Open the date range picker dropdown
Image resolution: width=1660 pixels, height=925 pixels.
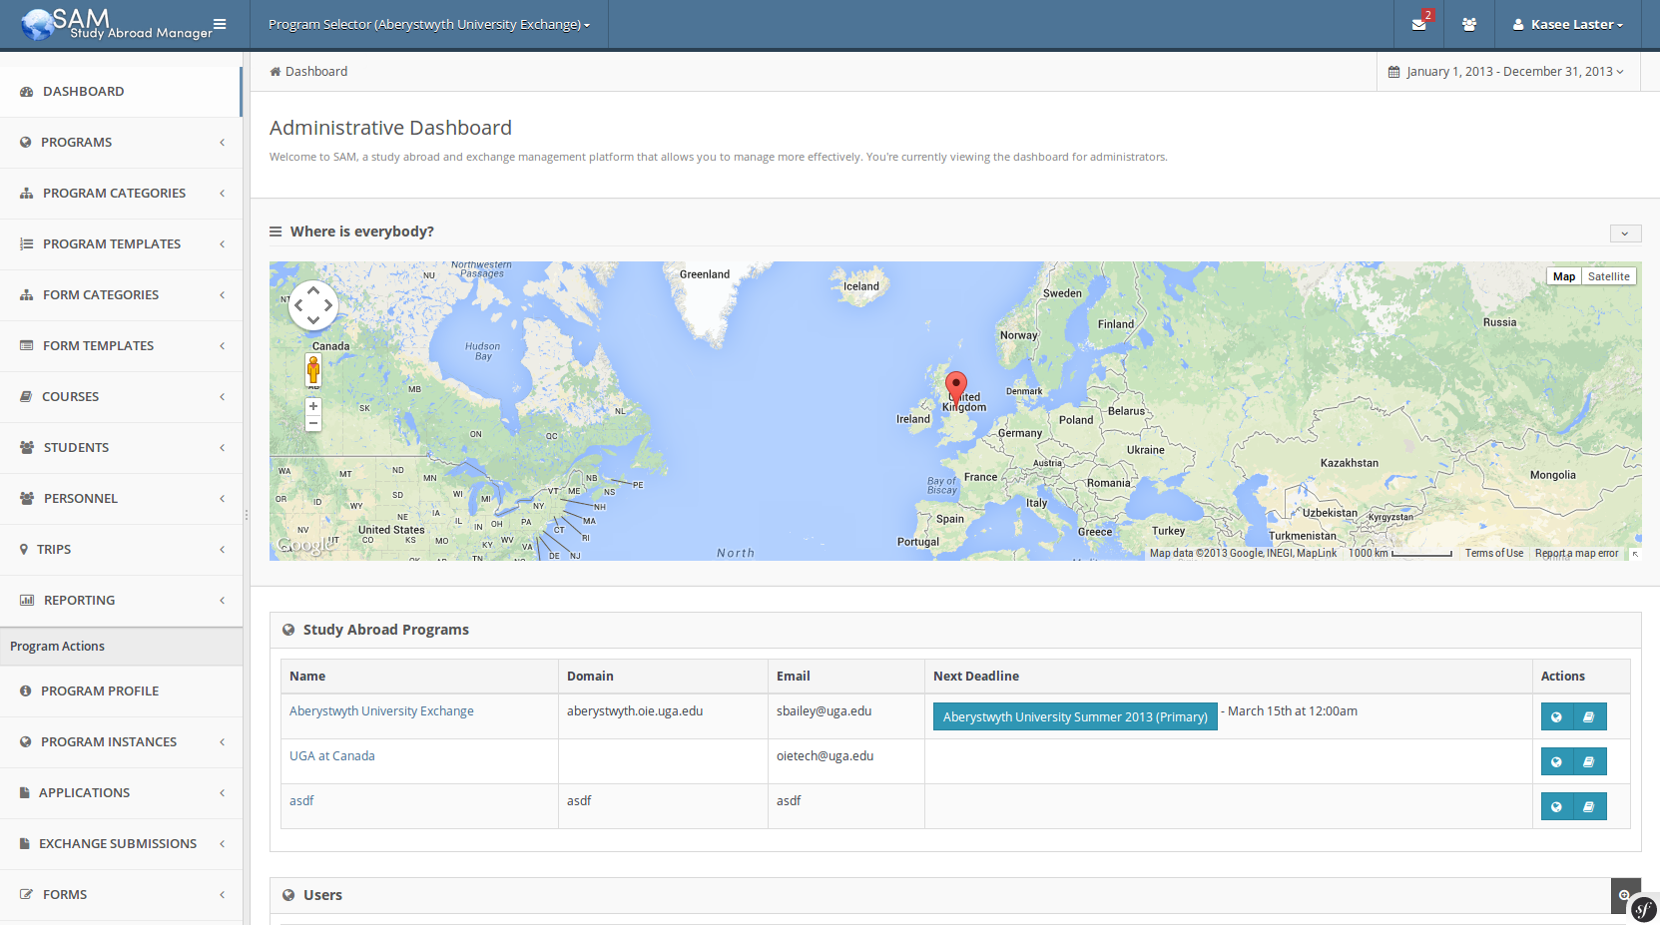tap(1506, 72)
